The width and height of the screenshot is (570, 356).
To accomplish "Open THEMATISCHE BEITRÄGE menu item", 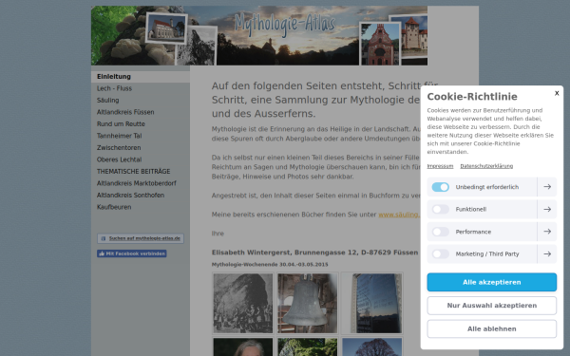I will click(133, 172).
